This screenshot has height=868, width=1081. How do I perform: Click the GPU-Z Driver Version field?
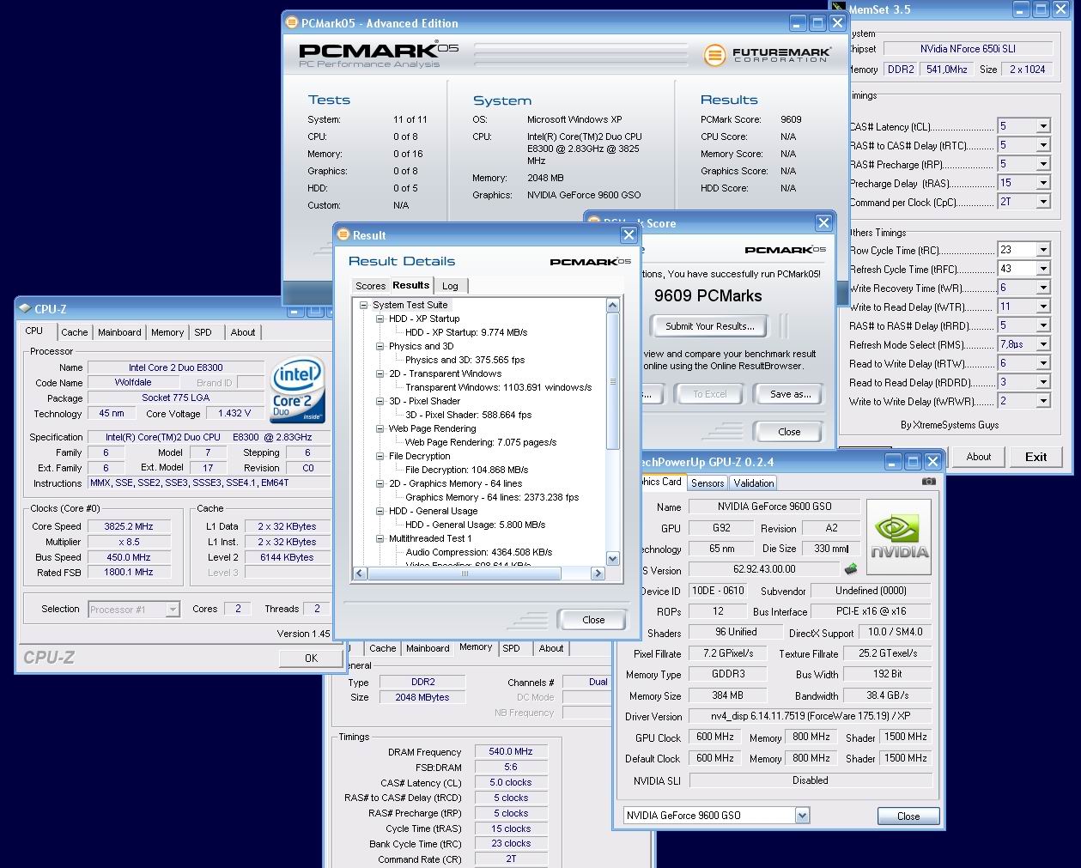coord(811,716)
